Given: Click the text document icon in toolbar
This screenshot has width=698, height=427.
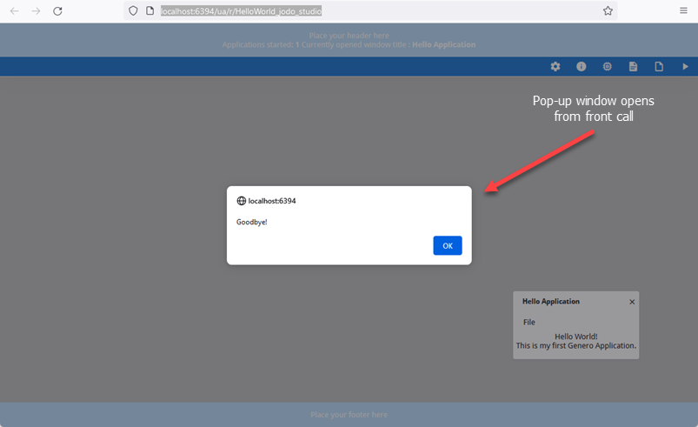Looking at the screenshot, I should [634, 67].
